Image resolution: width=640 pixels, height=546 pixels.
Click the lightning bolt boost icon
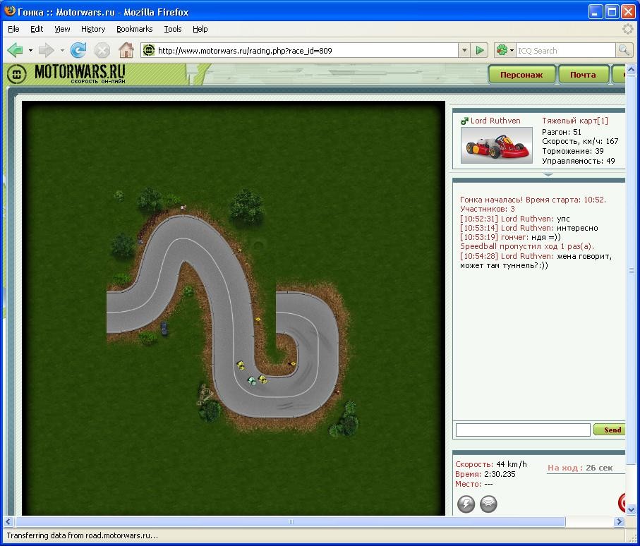point(466,504)
